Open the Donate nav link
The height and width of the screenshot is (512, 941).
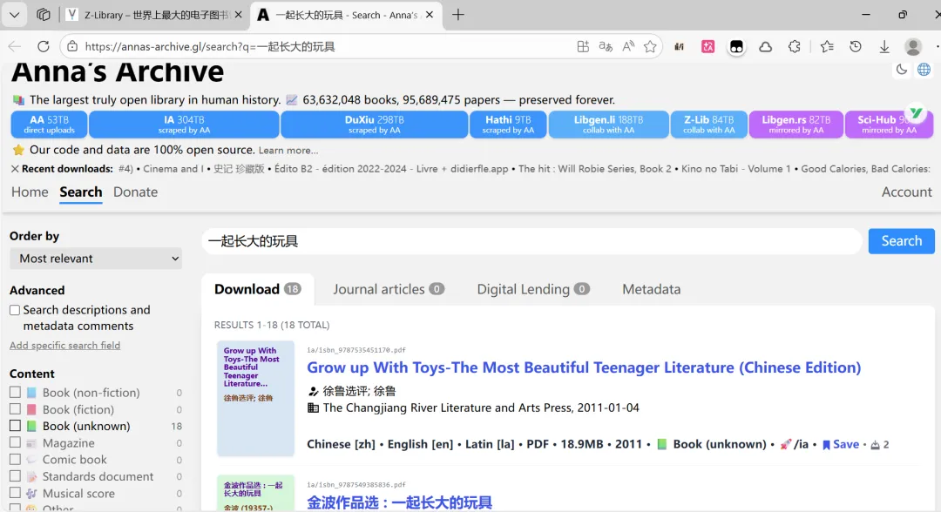tap(136, 192)
